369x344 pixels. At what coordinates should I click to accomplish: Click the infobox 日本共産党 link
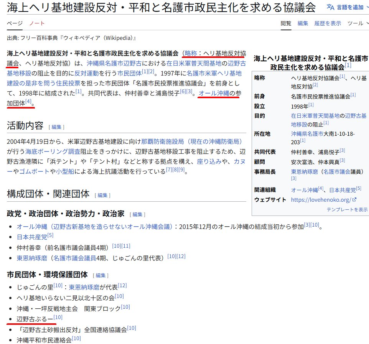(x=343, y=190)
